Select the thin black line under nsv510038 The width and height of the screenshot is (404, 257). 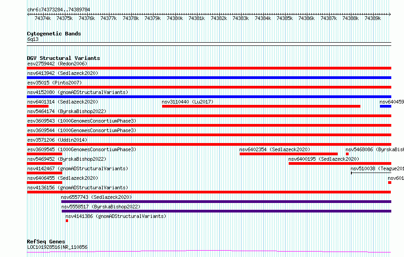click(371, 173)
